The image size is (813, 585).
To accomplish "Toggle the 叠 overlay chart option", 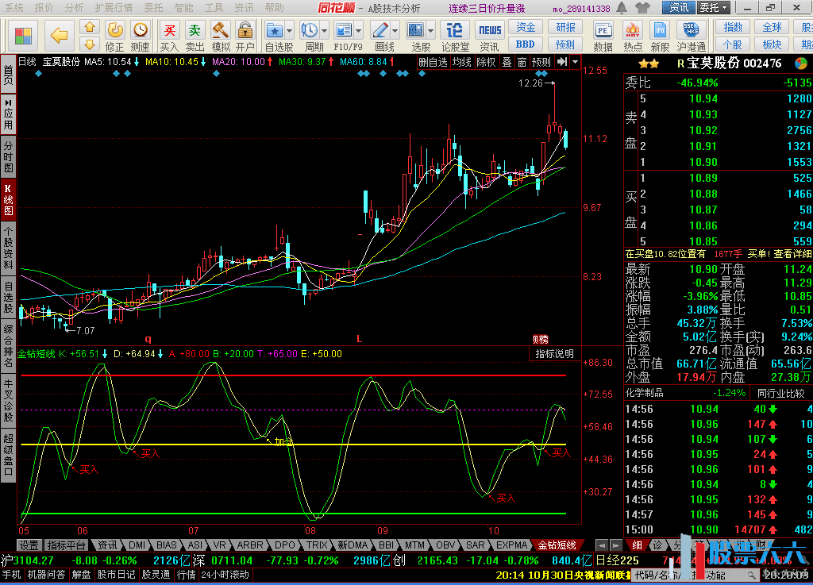I will (x=507, y=62).
